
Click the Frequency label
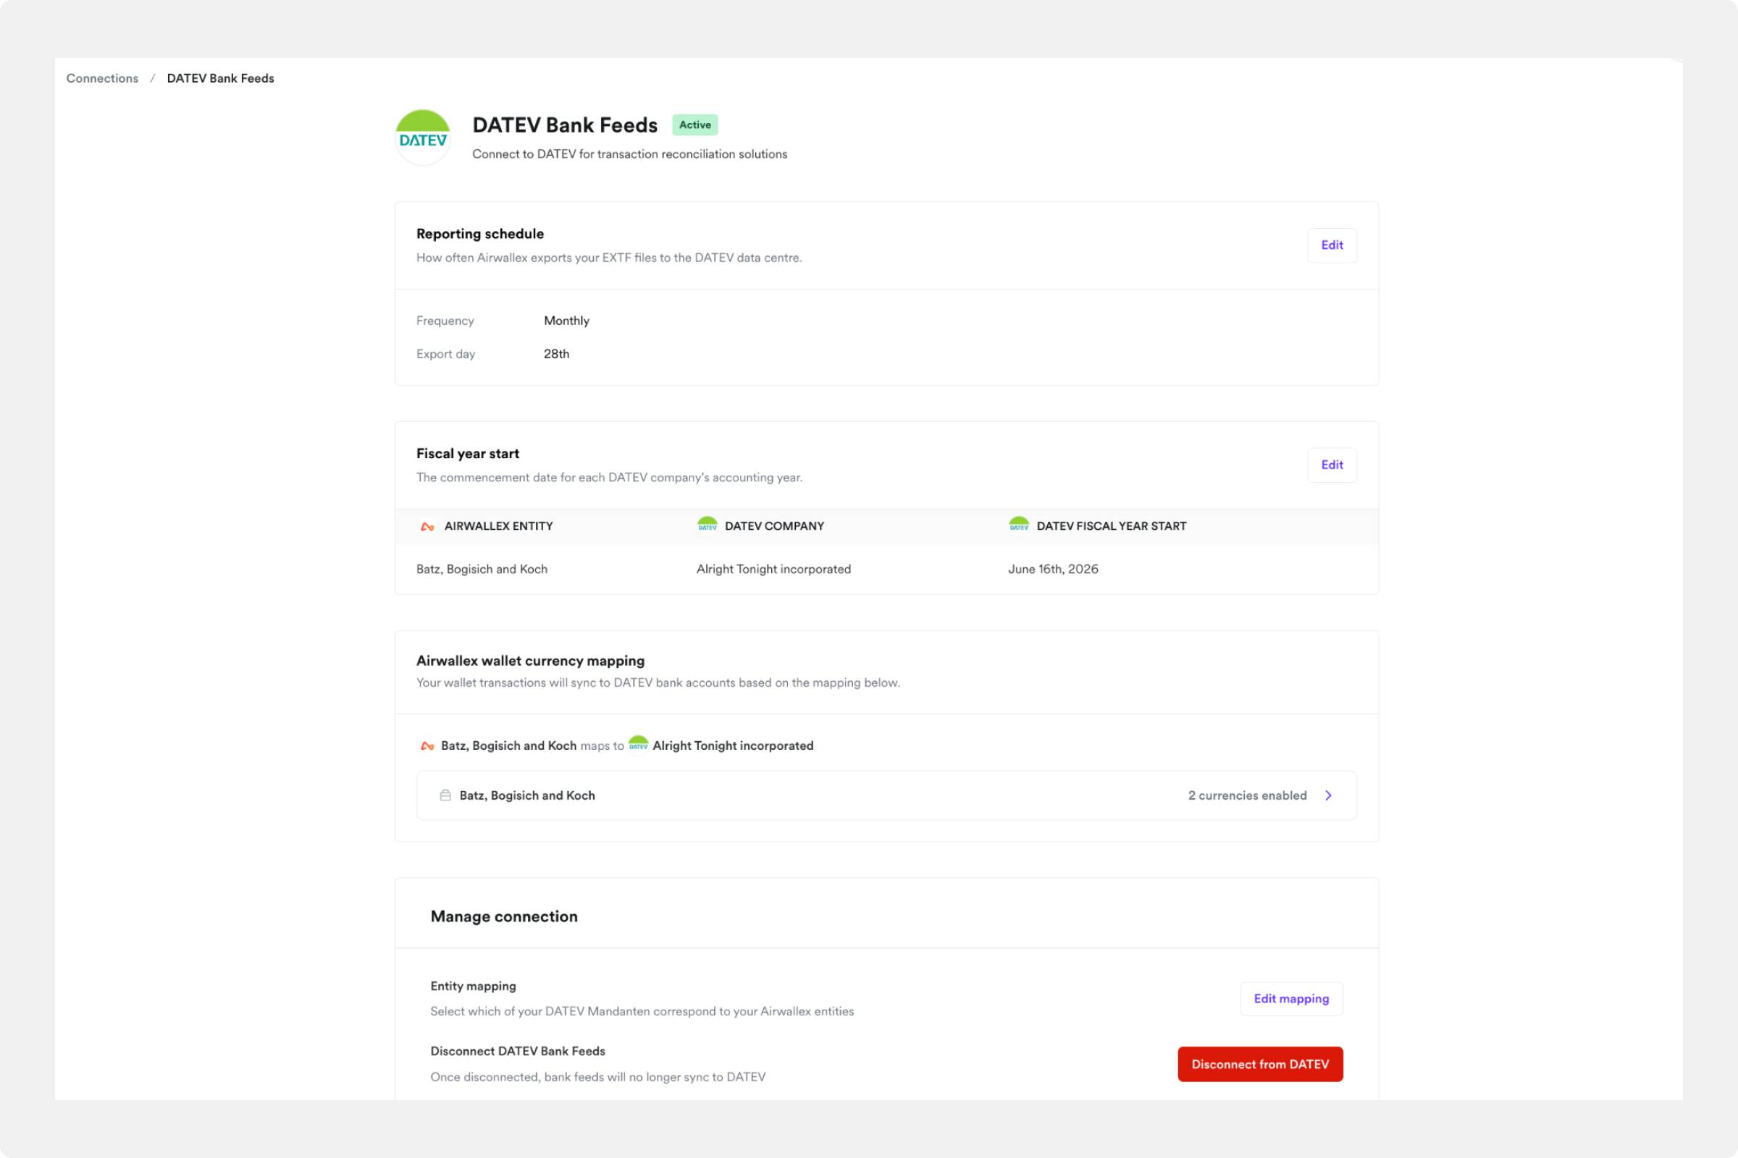tap(445, 321)
